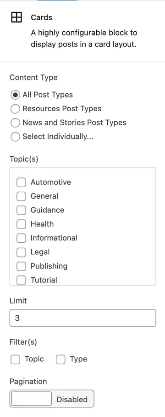Check the Automotive topic checkbox
This screenshot has width=165, height=417.
[x=21, y=183]
